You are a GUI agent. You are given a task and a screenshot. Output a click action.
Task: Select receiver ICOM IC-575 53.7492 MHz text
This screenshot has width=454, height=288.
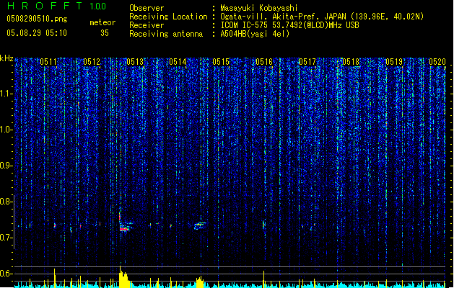click(x=289, y=25)
